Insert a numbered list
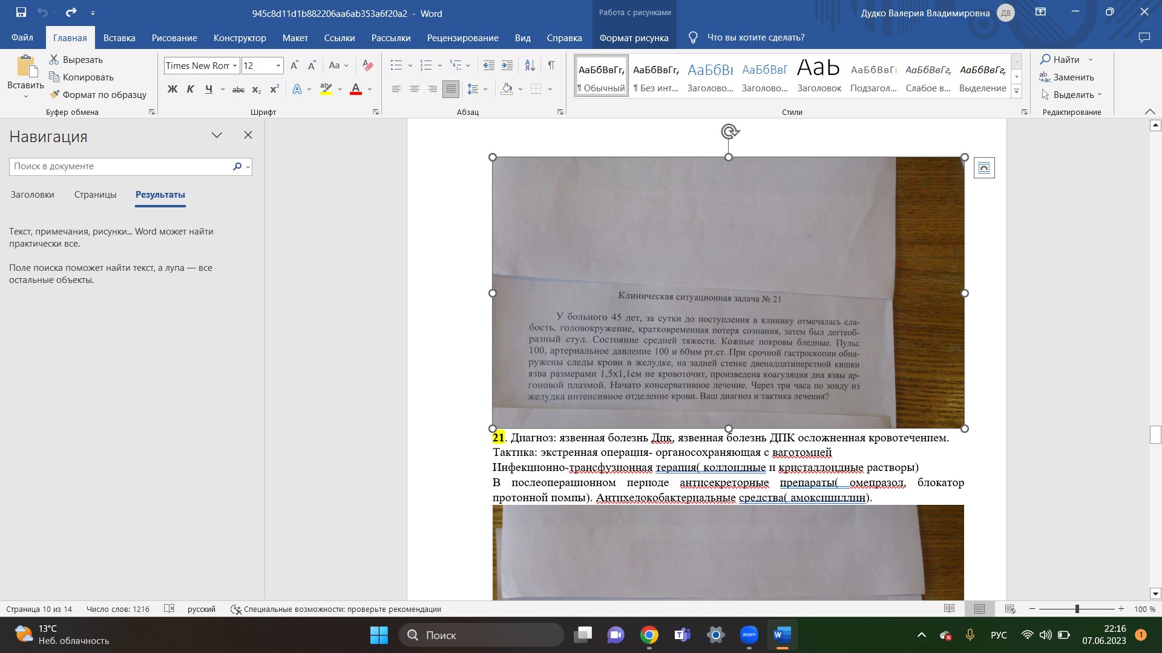This screenshot has height=653, width=1162. [426, 65]
